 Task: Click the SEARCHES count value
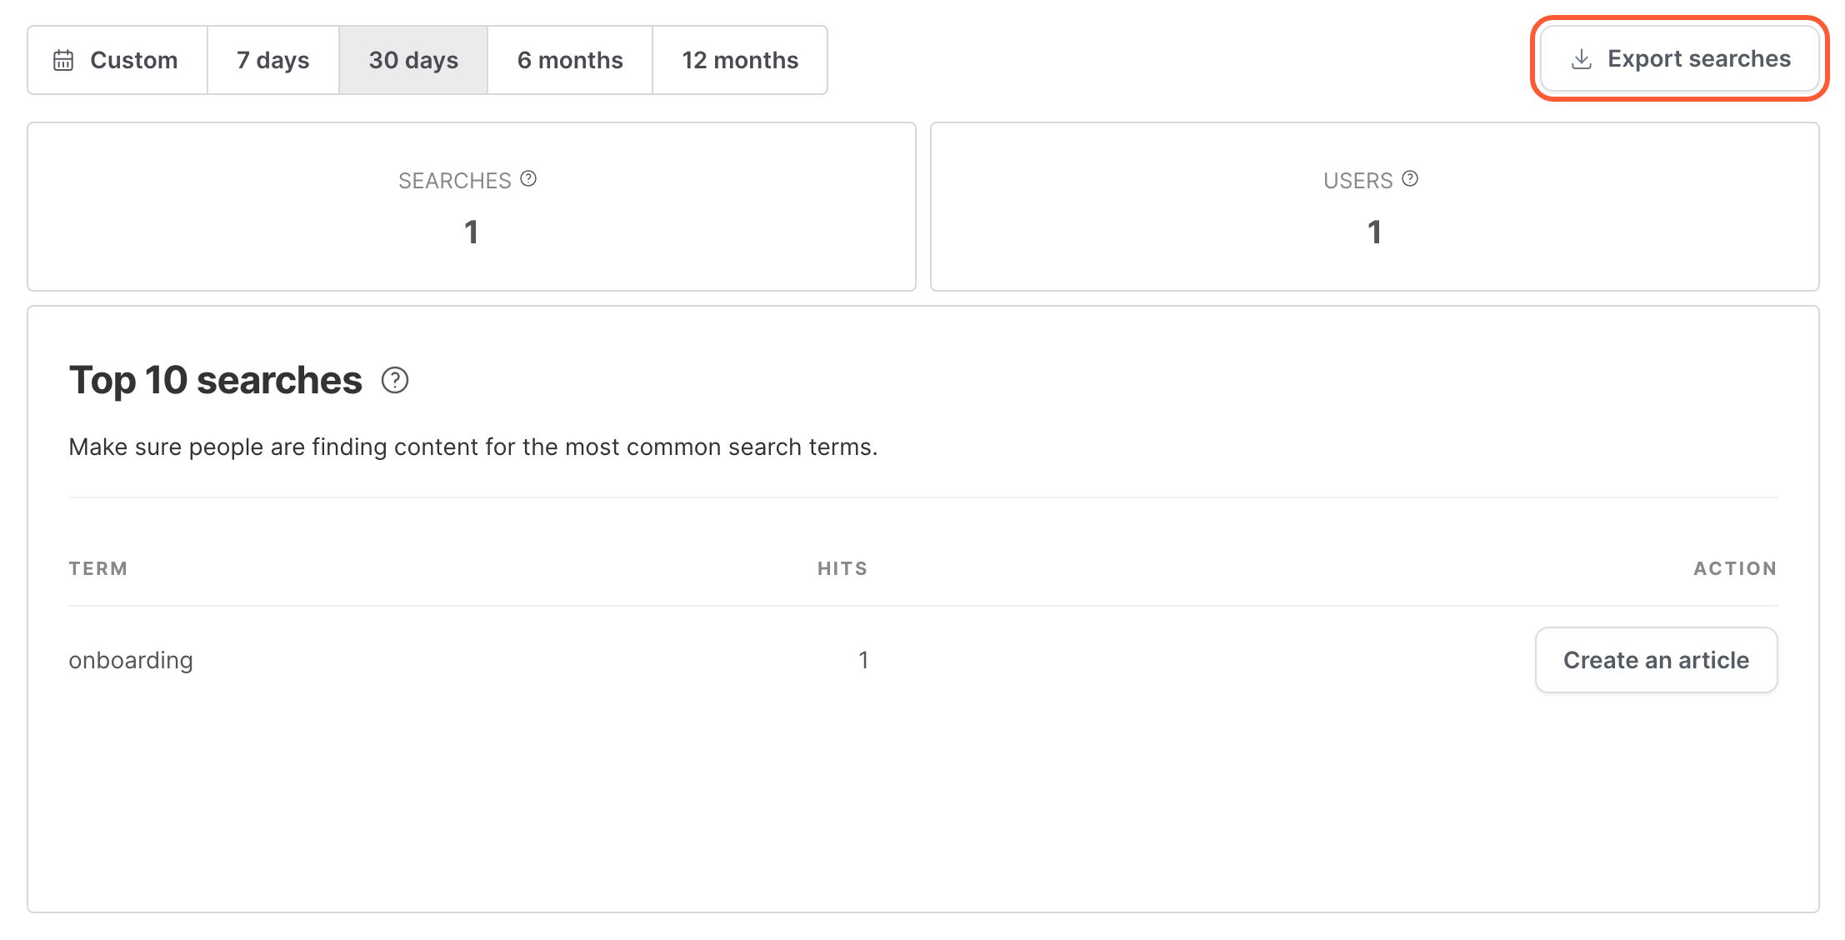tap(472, 232)
